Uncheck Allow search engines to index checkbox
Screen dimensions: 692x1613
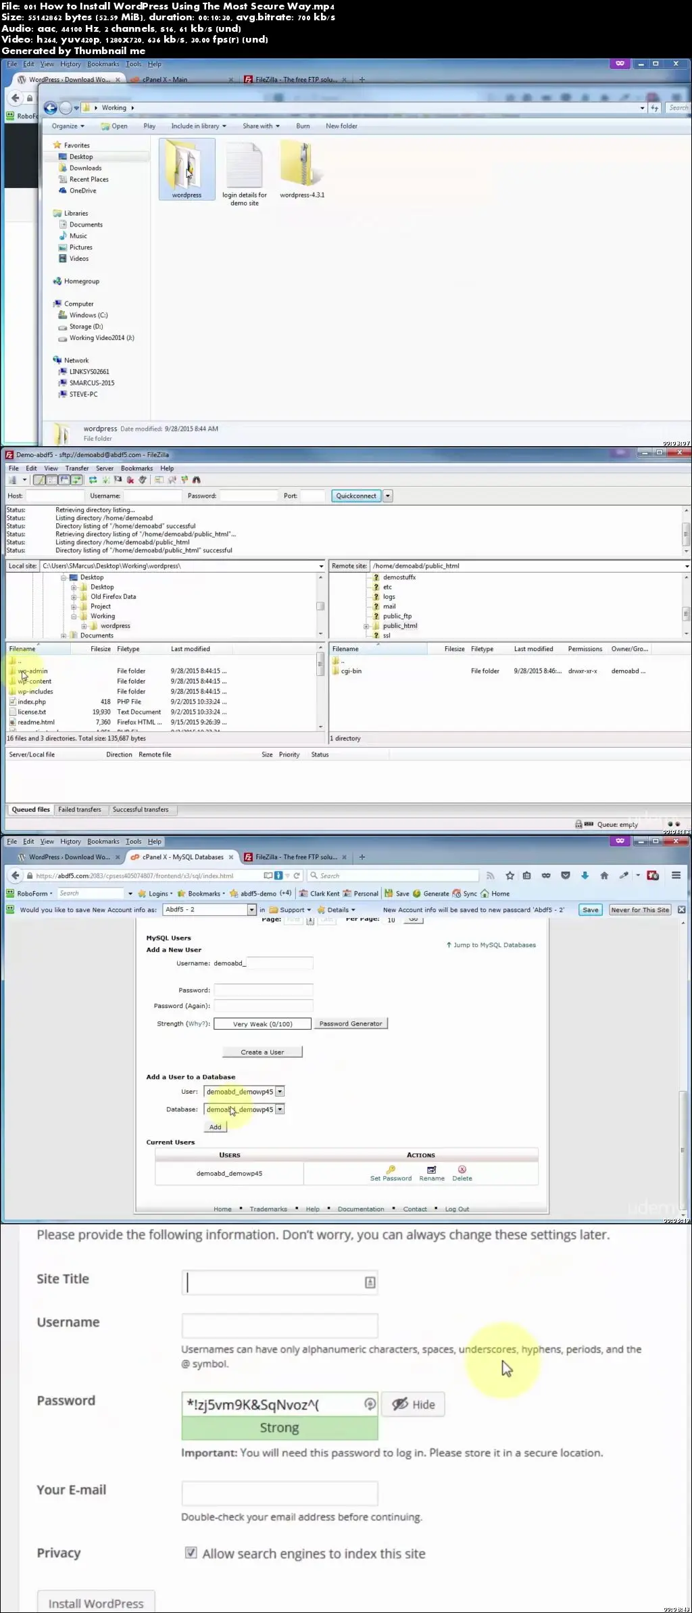pos(191,1552)
